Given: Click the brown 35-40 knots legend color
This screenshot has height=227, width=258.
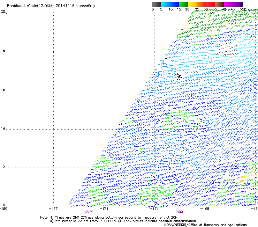Looking at the screenshot, I should coord(220,4).
